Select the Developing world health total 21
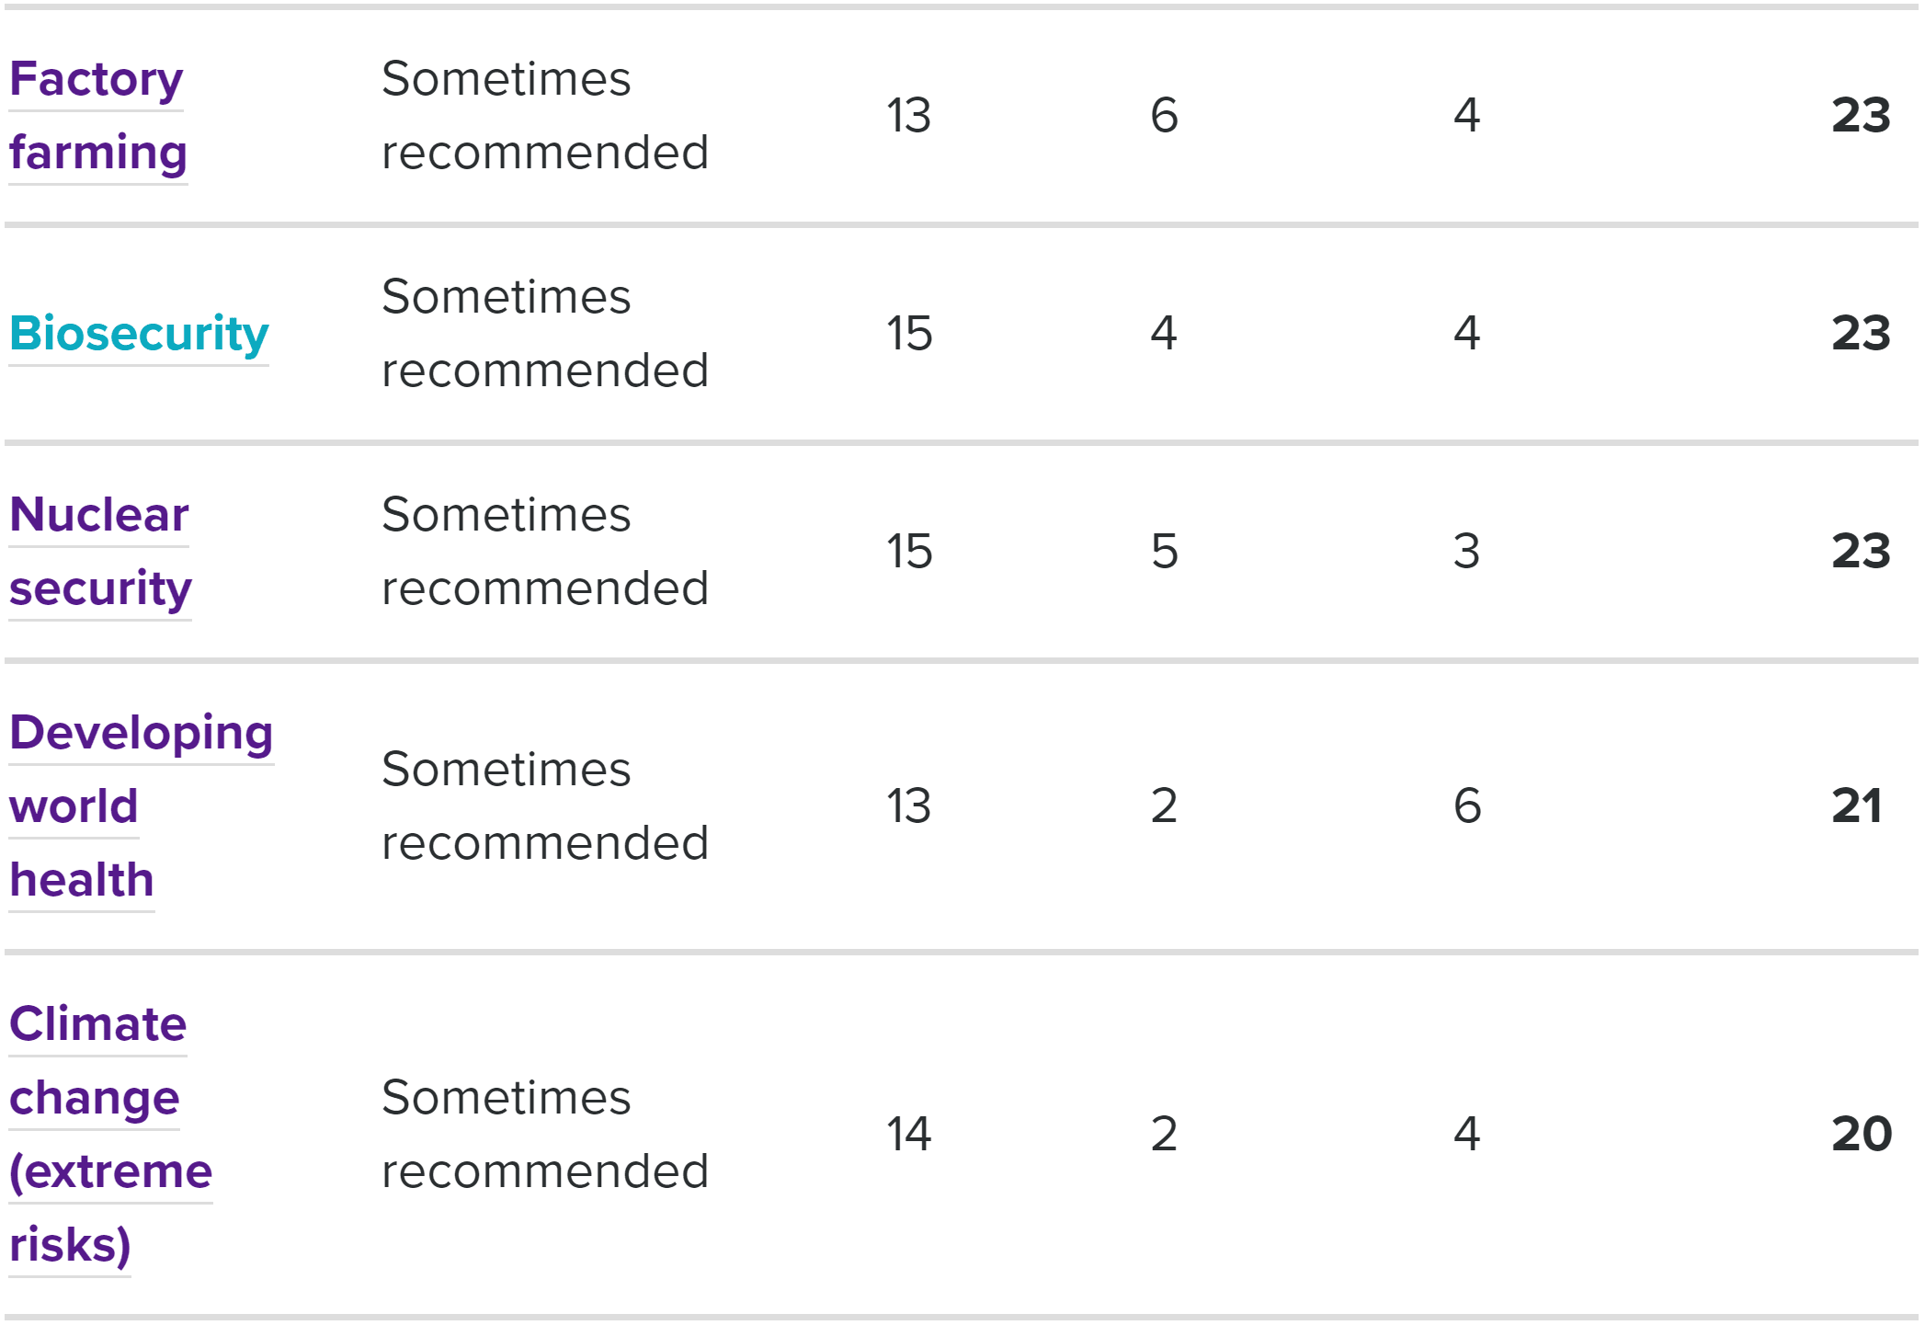 click(1856, 806)
